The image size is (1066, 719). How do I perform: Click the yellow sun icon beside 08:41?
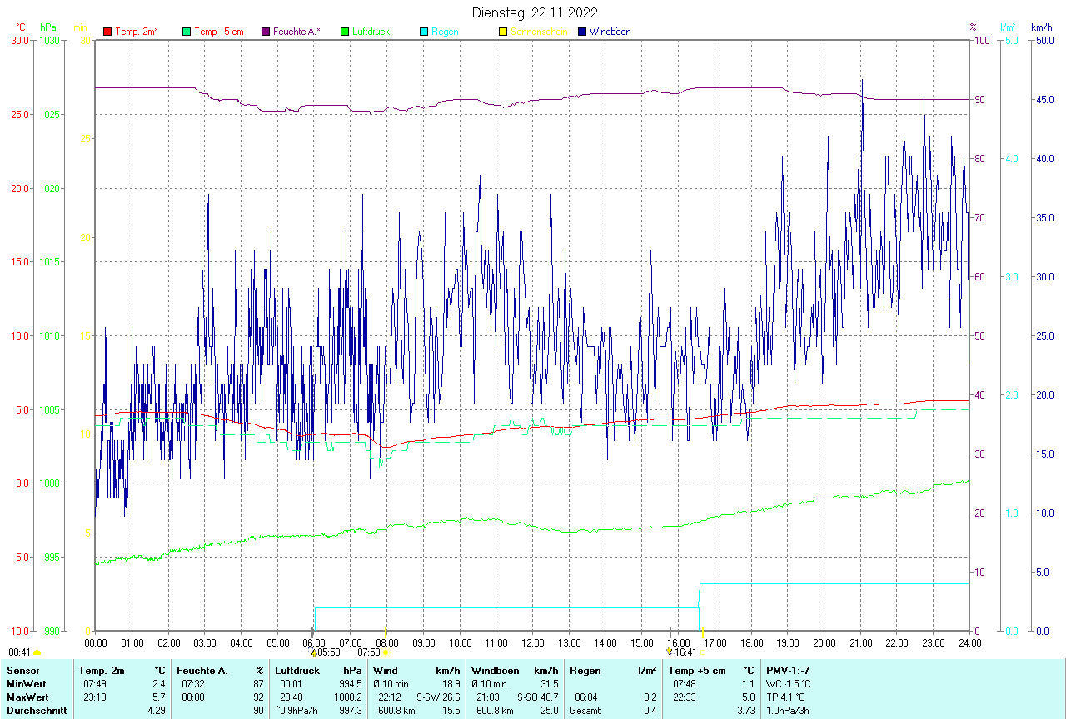tap(37, 653)
